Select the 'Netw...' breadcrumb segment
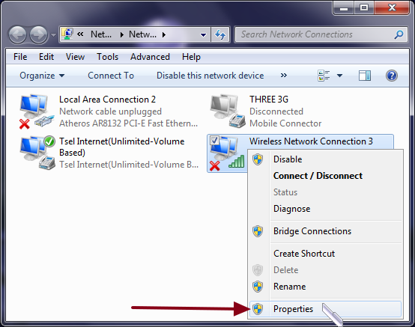This screenshot has height=327, width=415. click(x=142, y=34)
